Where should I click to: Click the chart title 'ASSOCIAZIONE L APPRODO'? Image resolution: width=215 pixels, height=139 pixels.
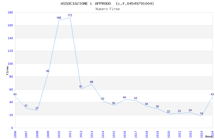[86, 4]
